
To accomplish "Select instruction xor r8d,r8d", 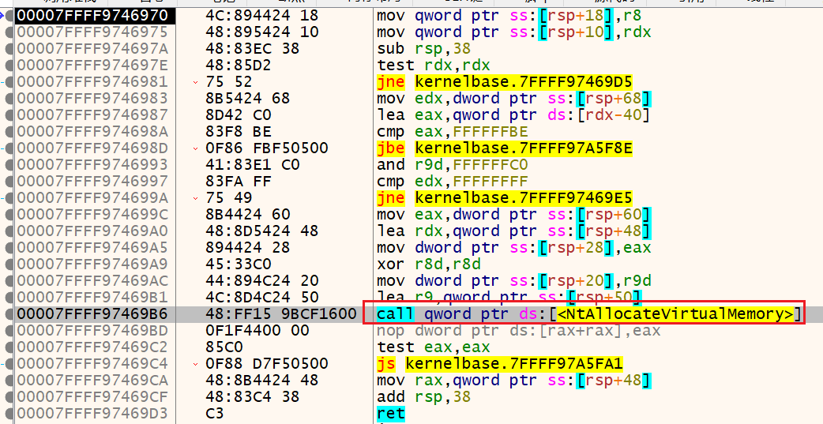I will [x=429, y=265].
